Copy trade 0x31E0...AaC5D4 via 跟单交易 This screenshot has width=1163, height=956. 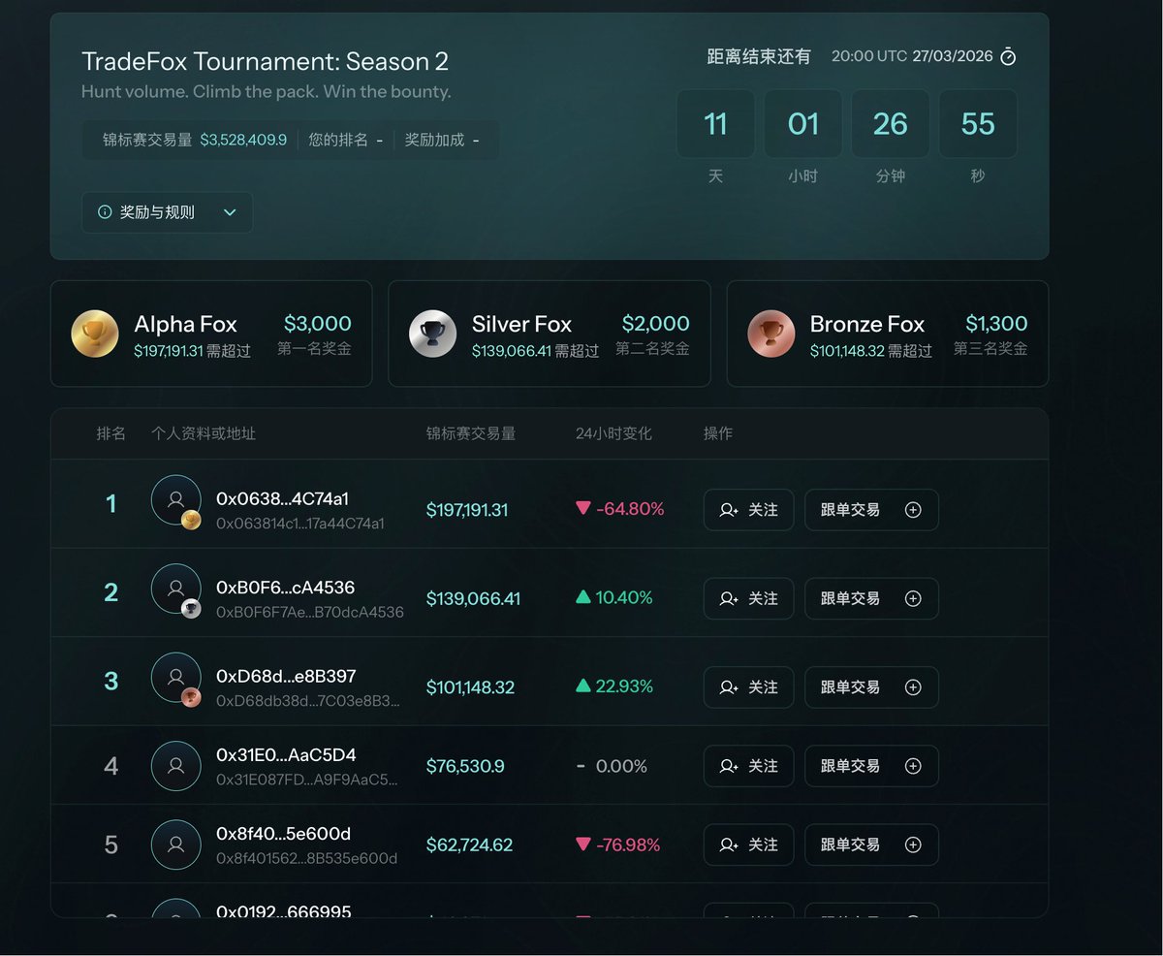coord(871,766)
